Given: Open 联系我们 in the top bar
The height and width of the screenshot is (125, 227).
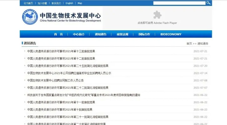Looking at the screenshot, I should 56,3.
